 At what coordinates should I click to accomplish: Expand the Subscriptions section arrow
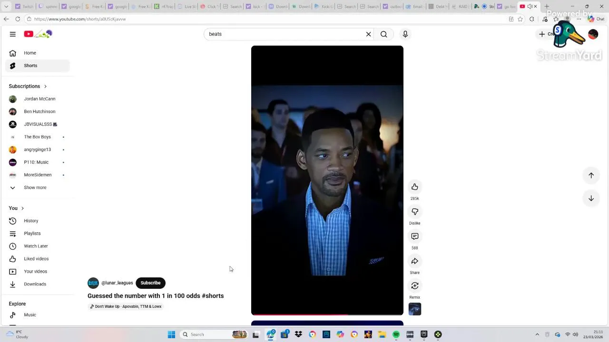[x=45, y=86]
